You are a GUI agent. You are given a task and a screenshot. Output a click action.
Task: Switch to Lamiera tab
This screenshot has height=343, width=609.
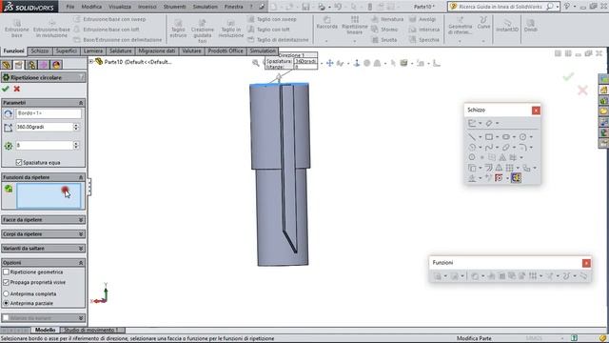(x=93, y=50)
